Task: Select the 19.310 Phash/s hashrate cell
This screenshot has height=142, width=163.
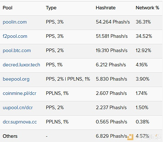Action: [112, 51]
